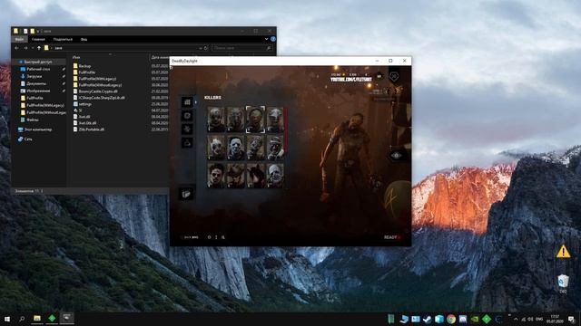The width and height of the screenshot is (581, 326).
Task: Open the yellow warning desktop icon
Action: click(563, 252)
